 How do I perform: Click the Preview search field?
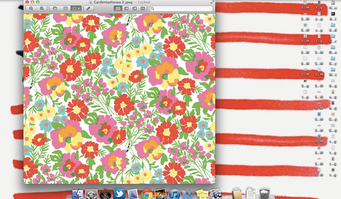point(181,9)
